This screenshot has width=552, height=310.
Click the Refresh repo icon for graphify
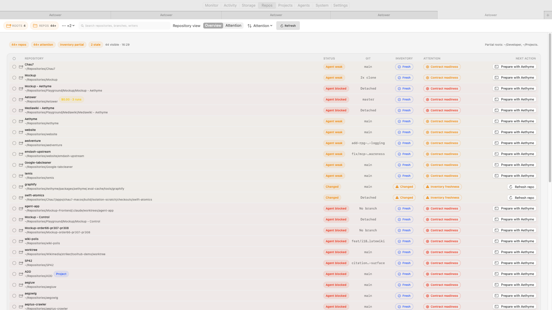[x=511, y=187]
